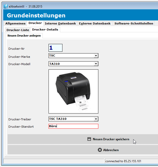Expand the Drucker-Modell dropdown arrow
Image resolution: width=158 pixels, height=167 pixels.
(x=96, y=64)
